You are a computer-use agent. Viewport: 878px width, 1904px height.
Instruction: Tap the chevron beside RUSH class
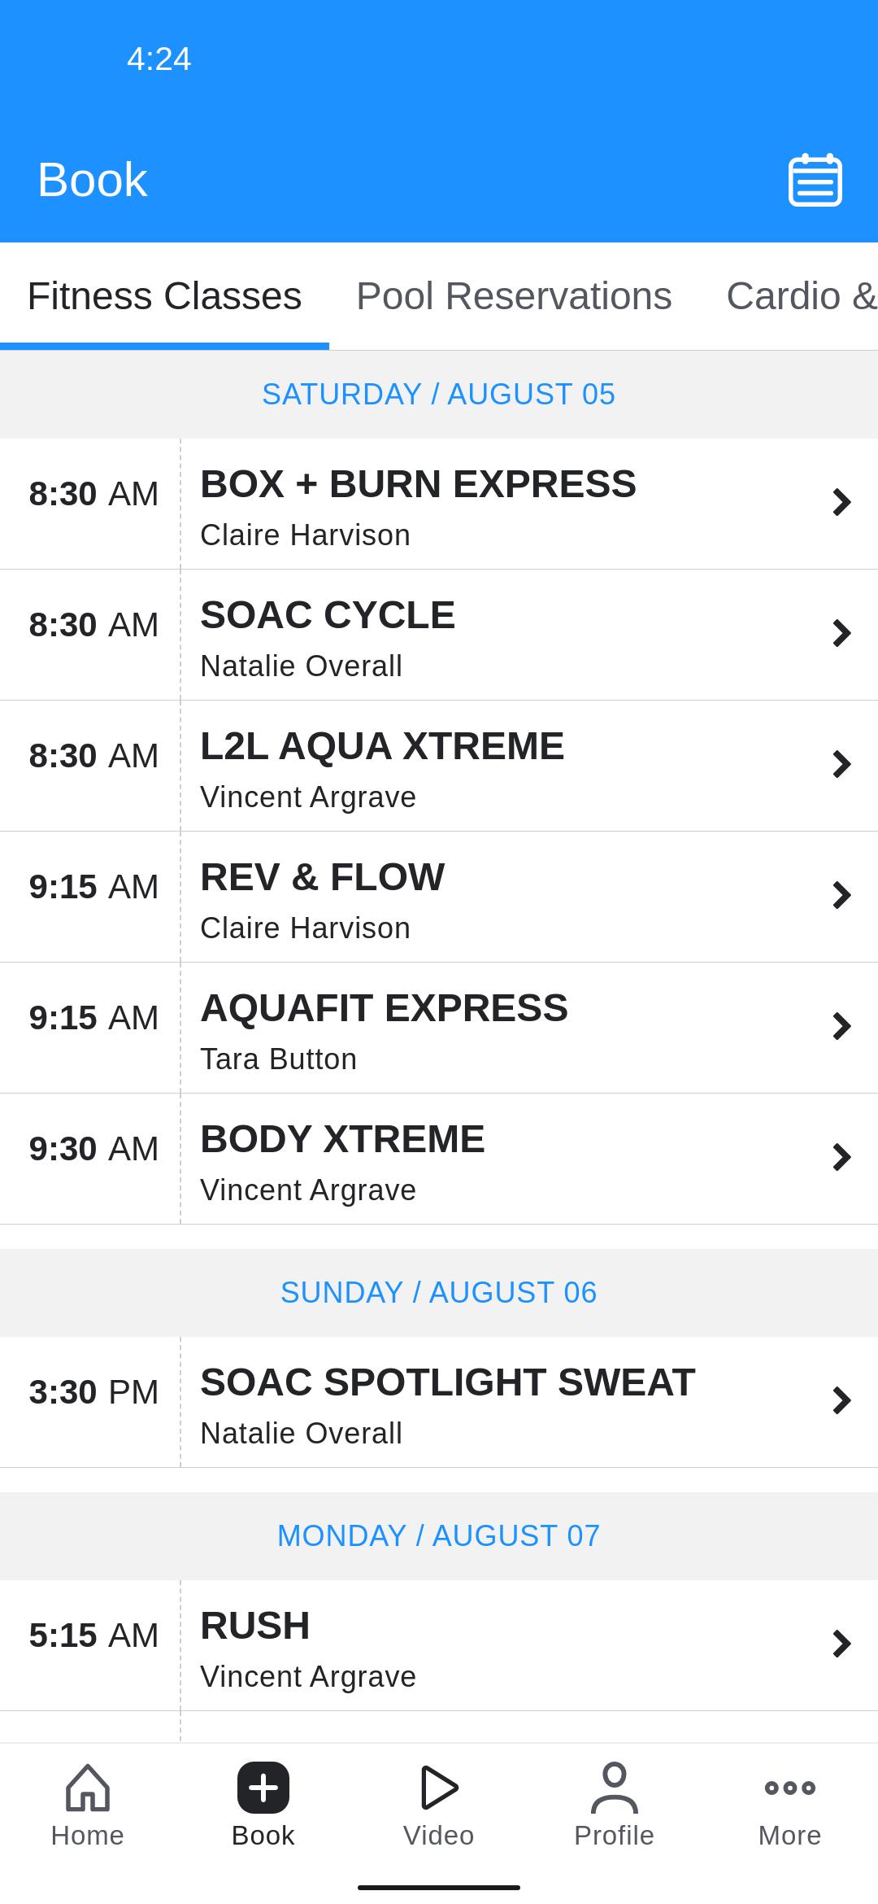tap(841, 1644)
